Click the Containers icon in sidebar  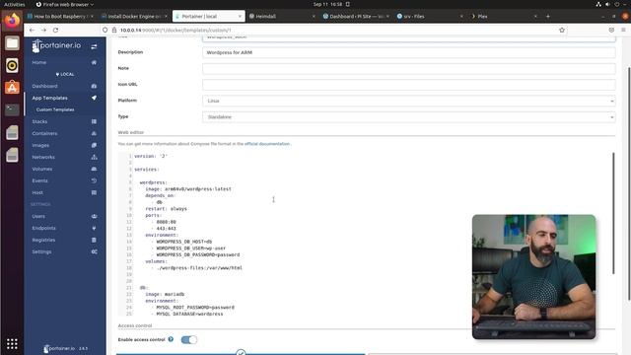94,133
